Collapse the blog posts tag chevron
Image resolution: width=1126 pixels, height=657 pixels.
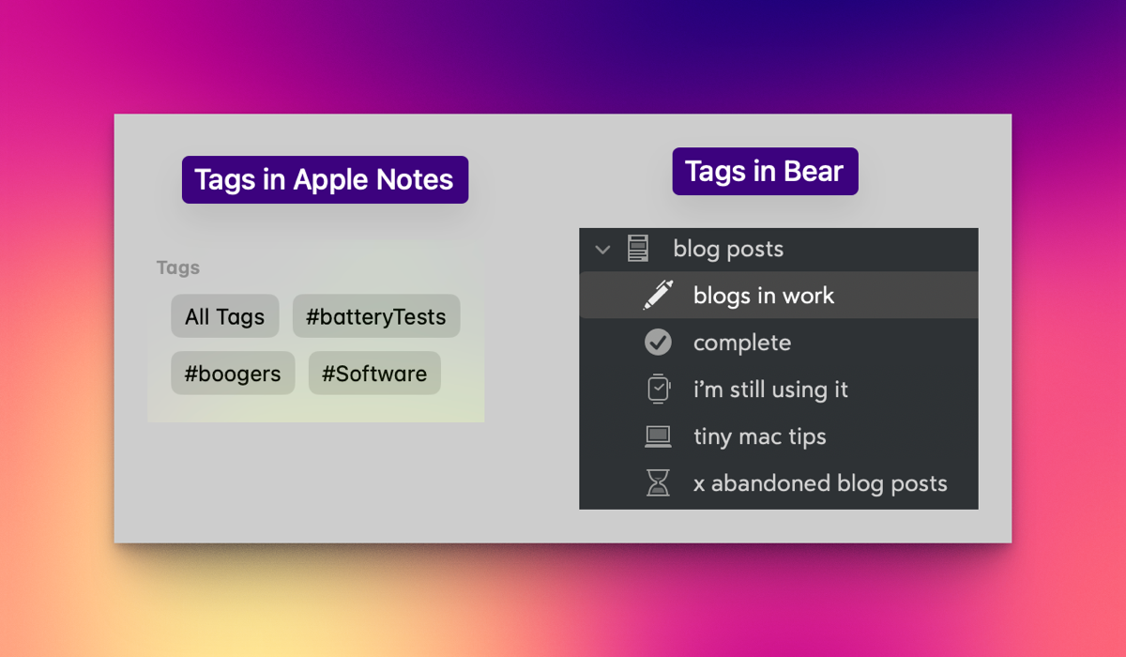[x=602, y=250]
